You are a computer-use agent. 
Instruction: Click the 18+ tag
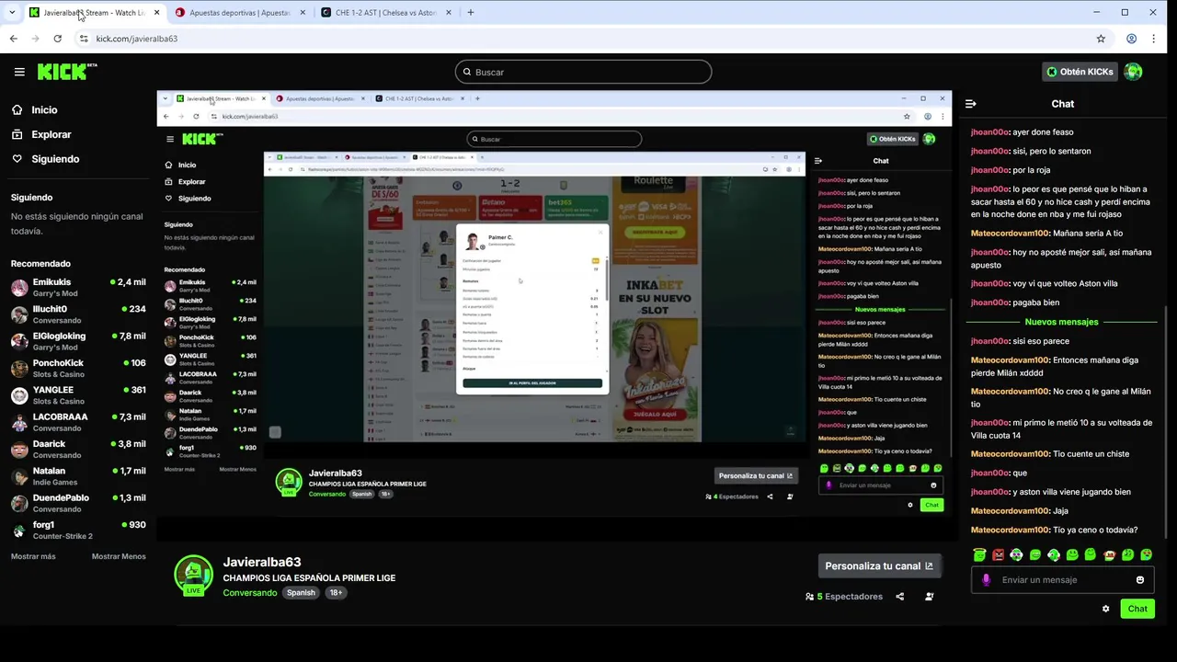tap(336, 593)
